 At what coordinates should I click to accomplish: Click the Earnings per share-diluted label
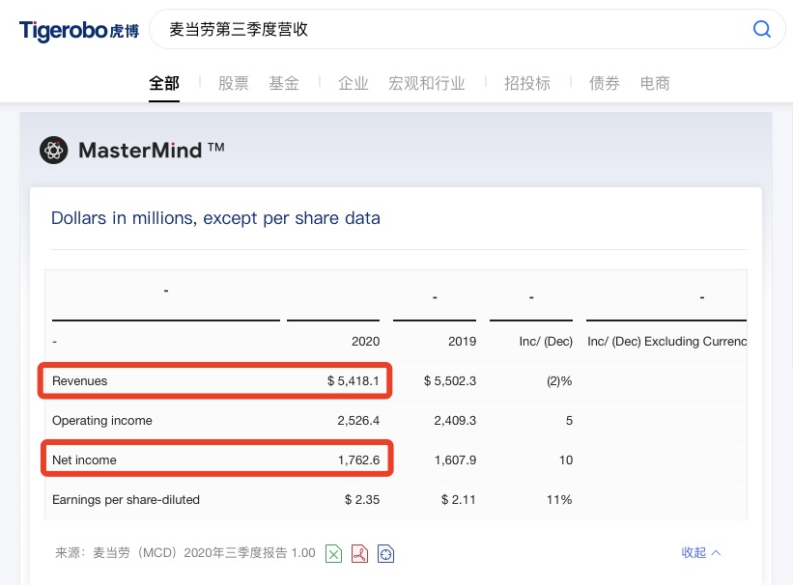[x=126, y=499]
